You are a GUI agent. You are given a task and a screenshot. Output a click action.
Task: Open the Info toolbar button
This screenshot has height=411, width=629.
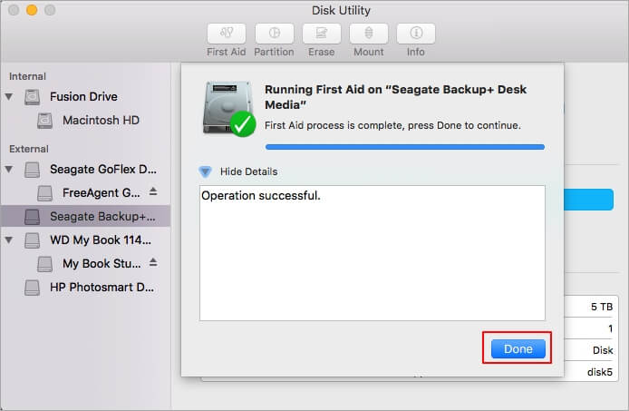click(x=415, y=34)
